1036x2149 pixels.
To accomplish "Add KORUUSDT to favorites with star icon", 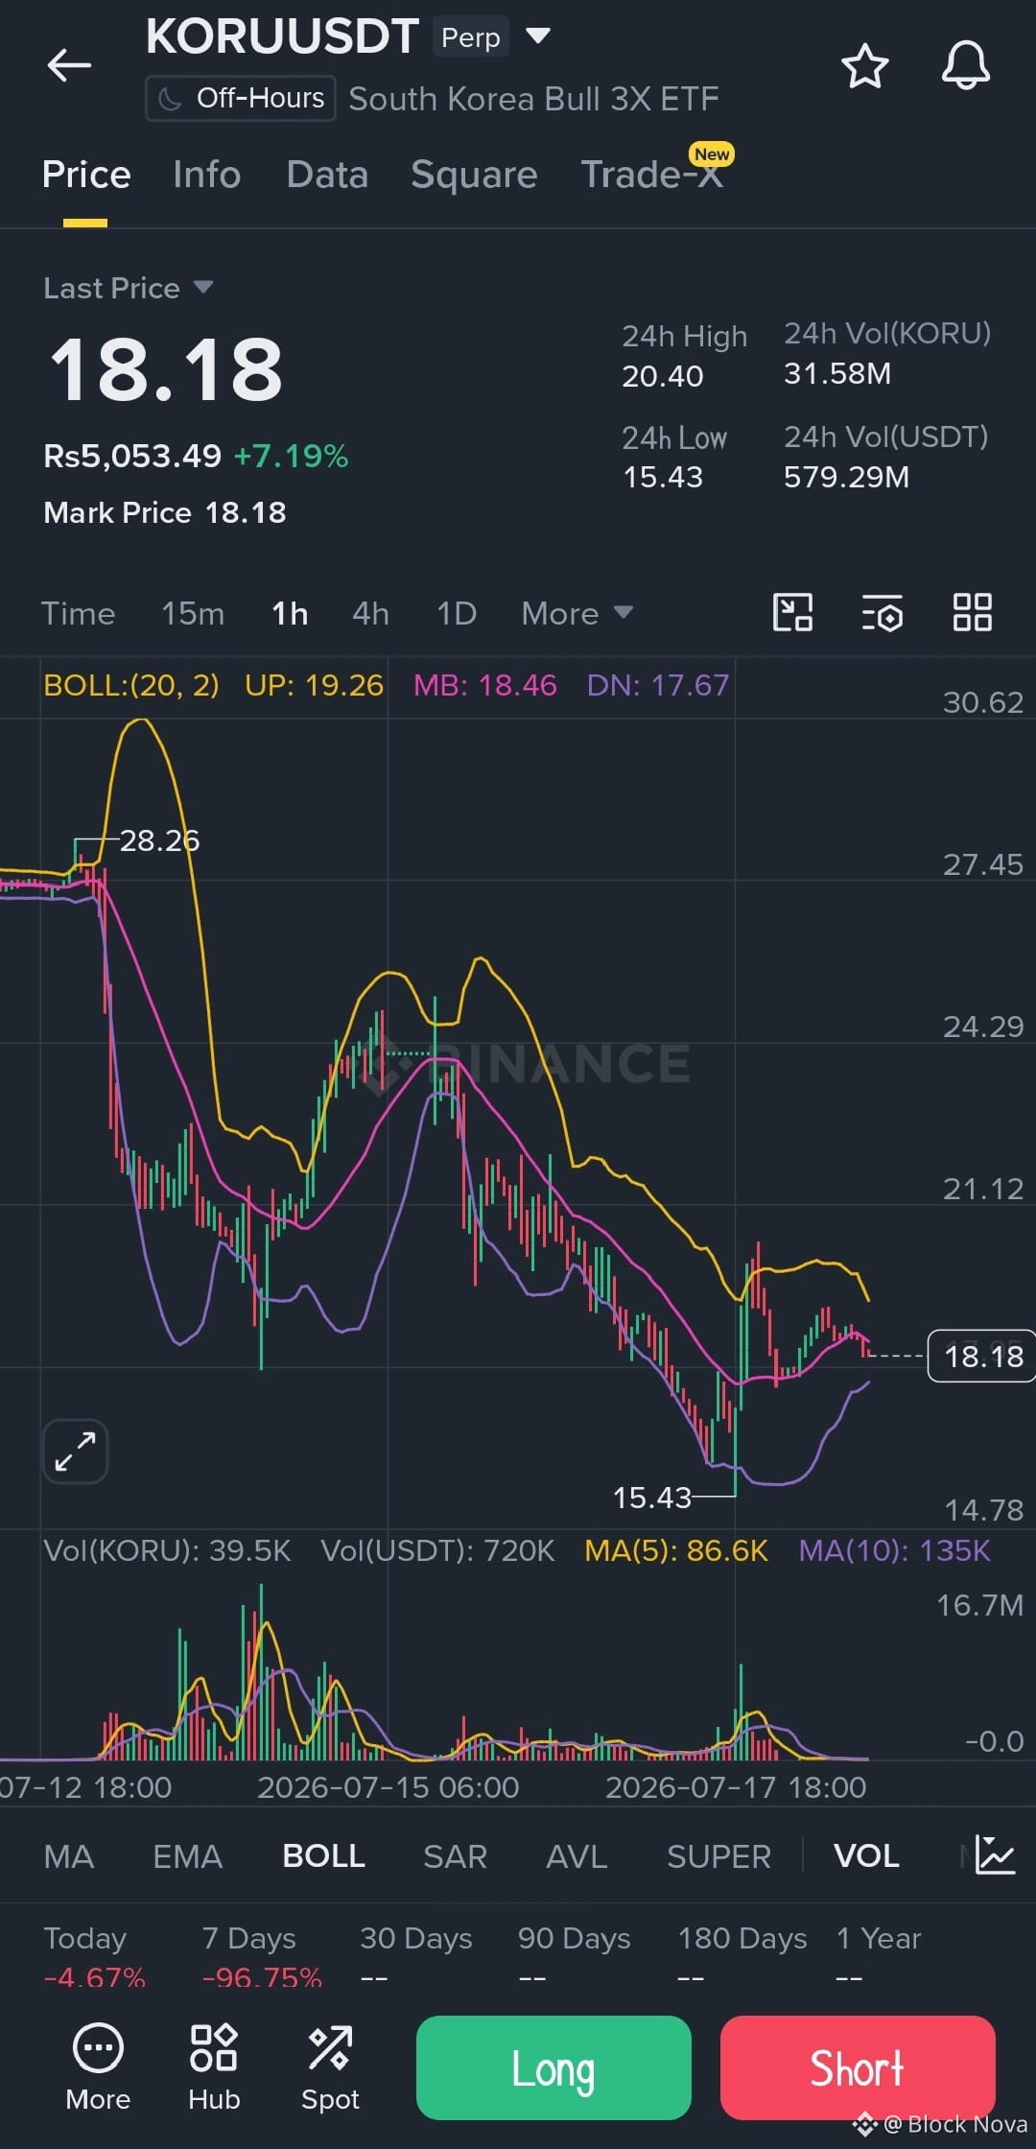I will [864, 66].
